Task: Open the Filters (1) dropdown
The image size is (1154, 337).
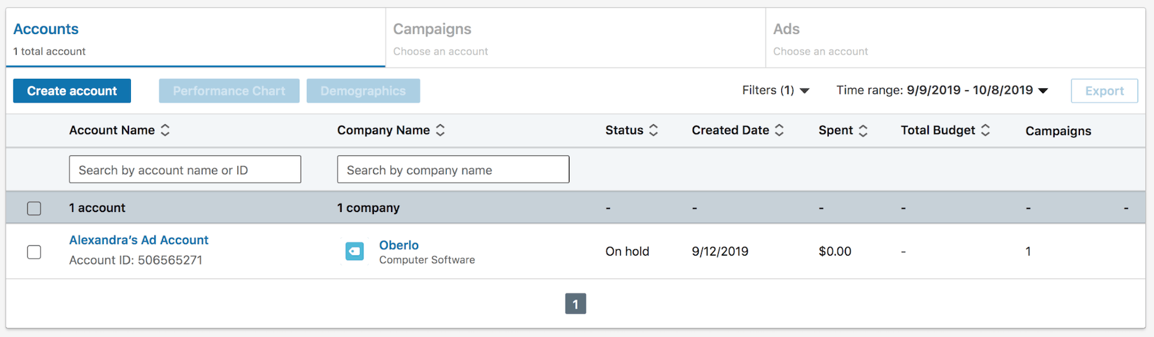Action: tap(775, 90)
